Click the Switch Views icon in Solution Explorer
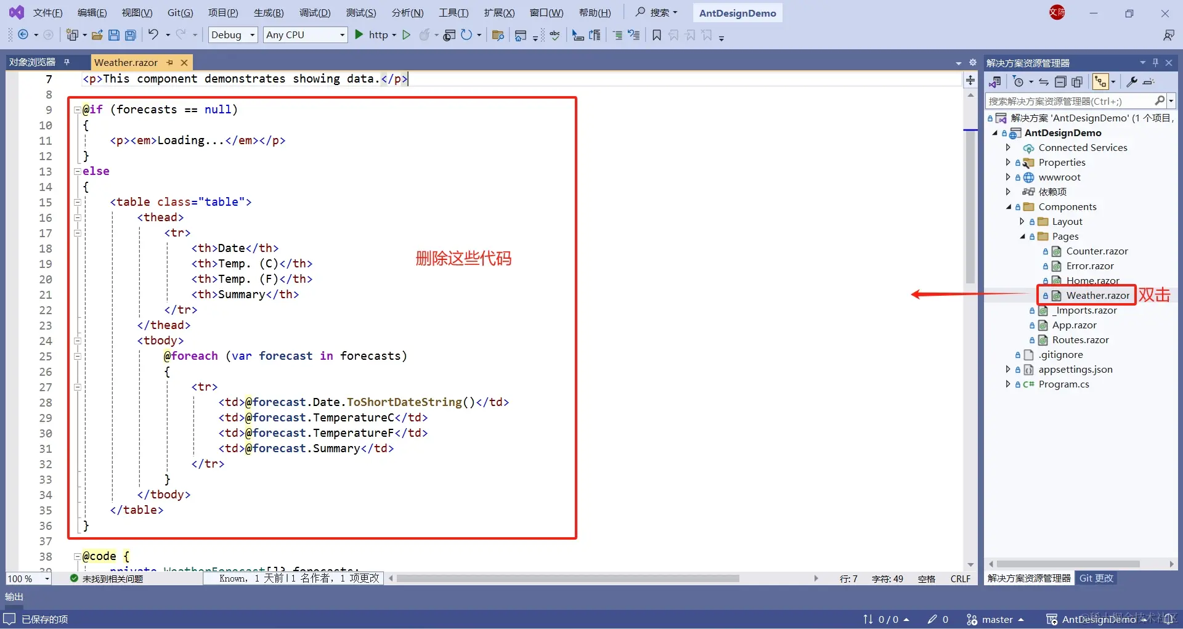The height and width of the screenshot is (629, 1183). [994, 82]
